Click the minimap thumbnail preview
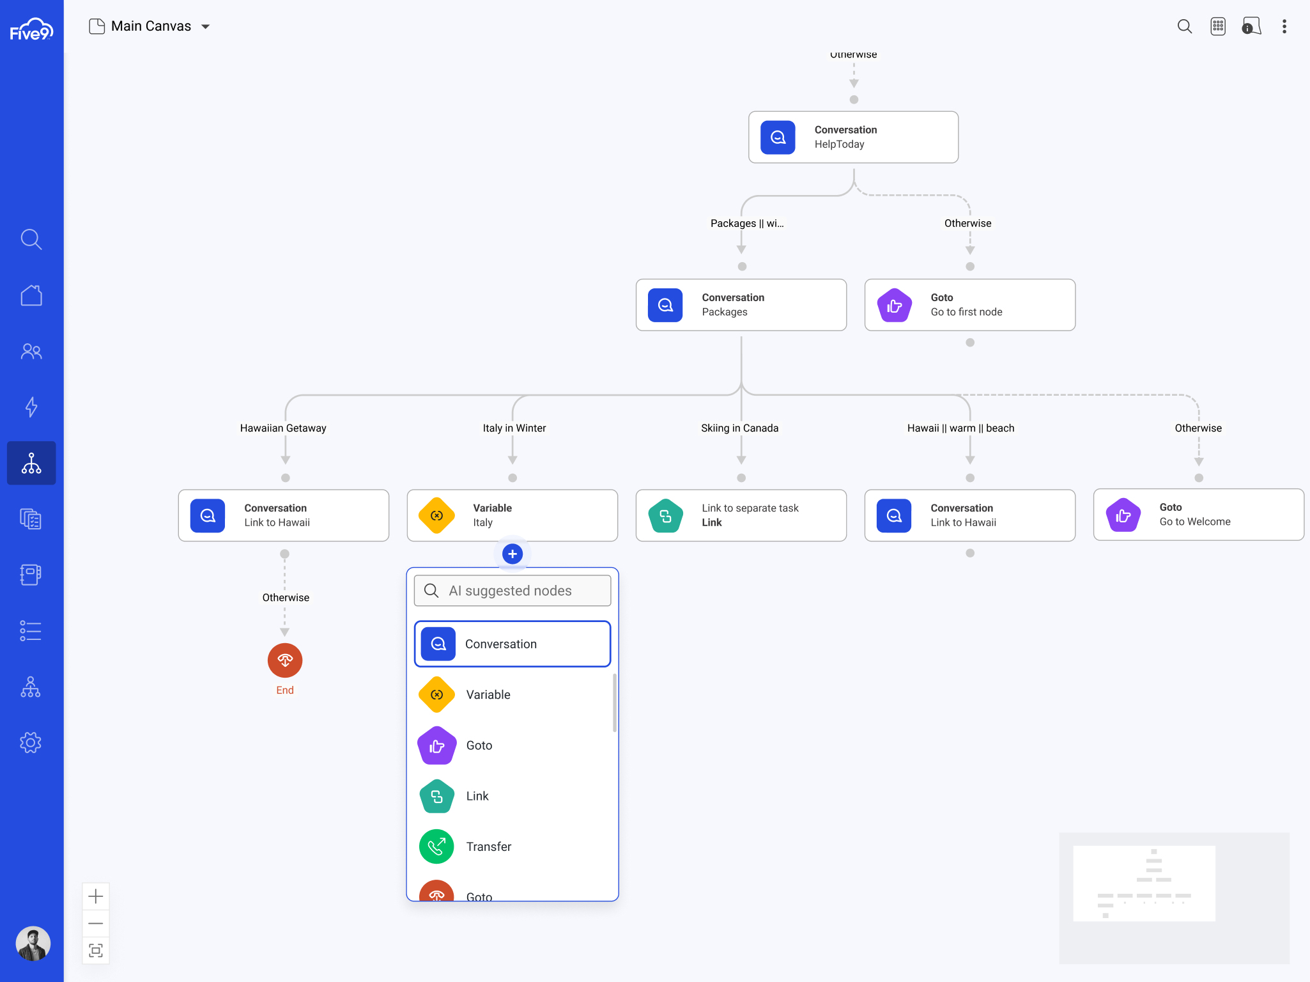 [x=1144, y=884]
